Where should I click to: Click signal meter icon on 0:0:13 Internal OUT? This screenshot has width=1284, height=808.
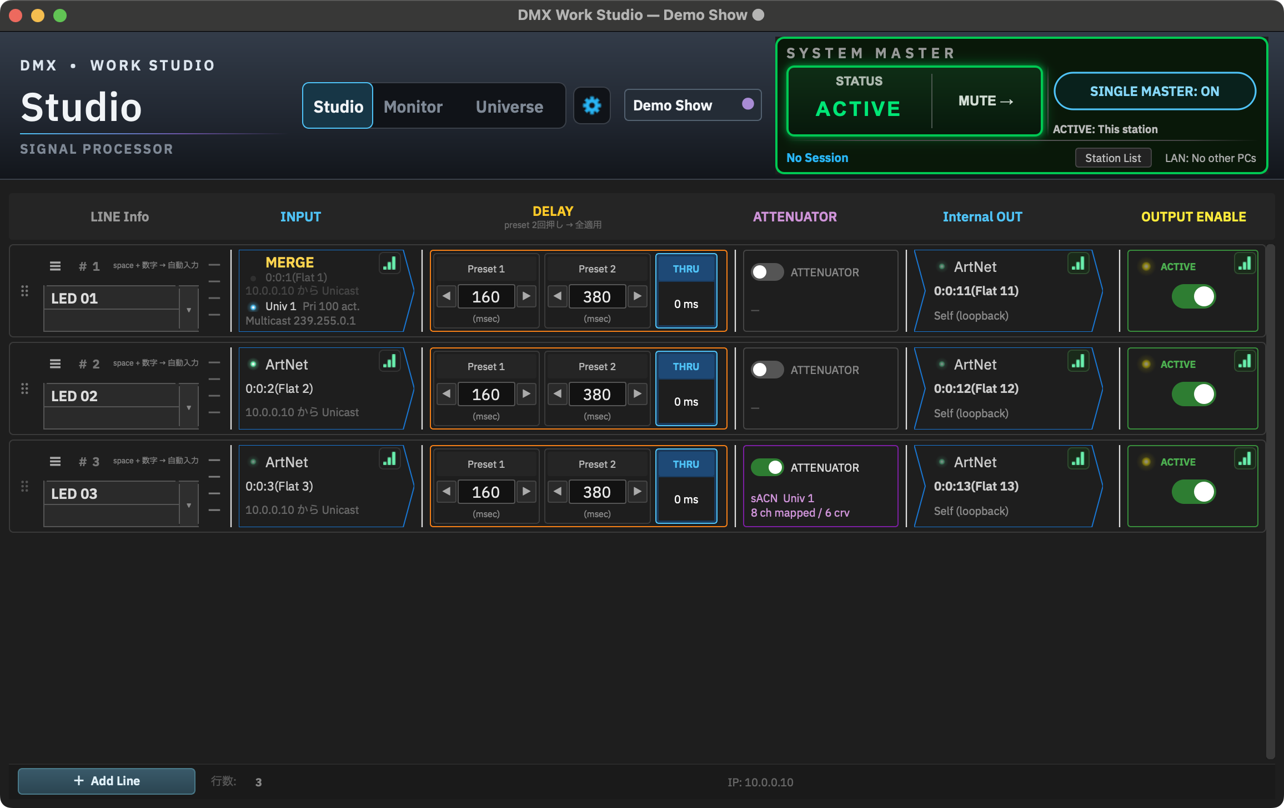tap(1078, 459)
